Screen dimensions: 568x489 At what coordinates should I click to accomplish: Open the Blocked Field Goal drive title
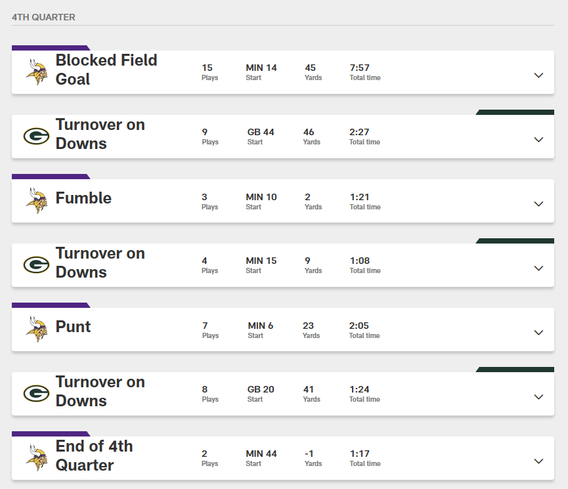click(106, 70)
